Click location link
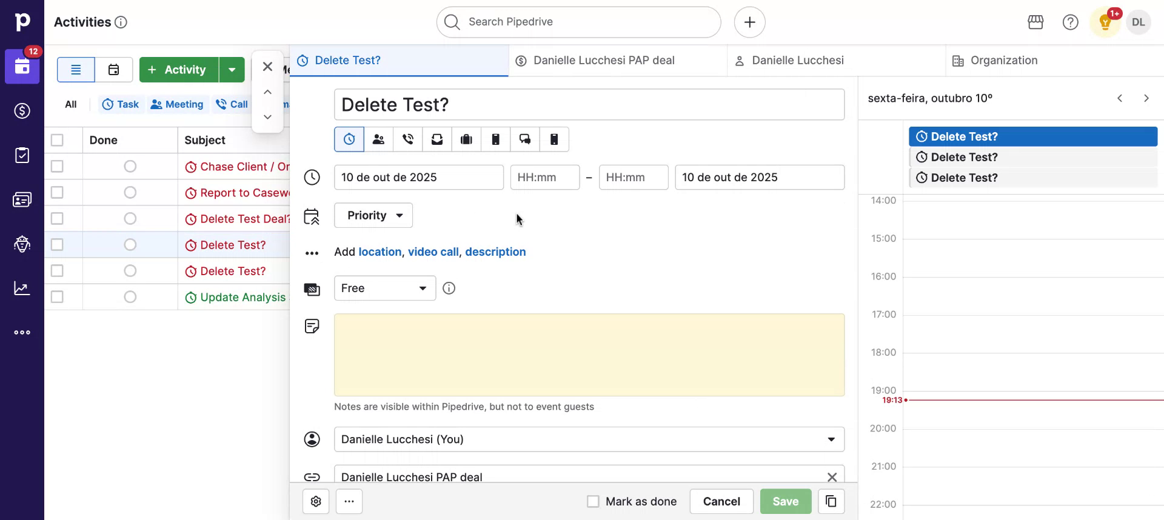 [380, 252]
